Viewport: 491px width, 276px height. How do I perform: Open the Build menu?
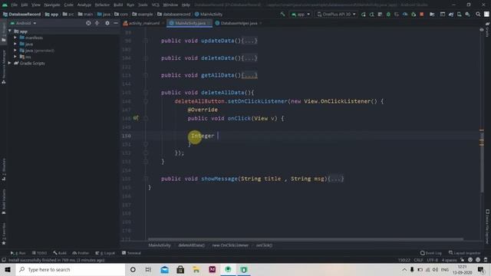pos(118,5)
